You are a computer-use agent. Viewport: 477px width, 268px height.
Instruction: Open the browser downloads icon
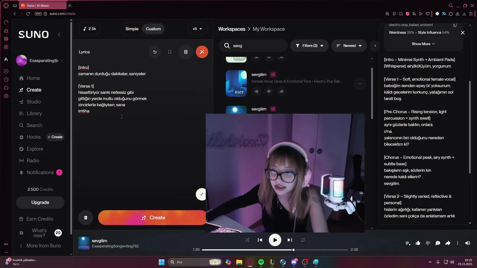[x=464, y=14]
